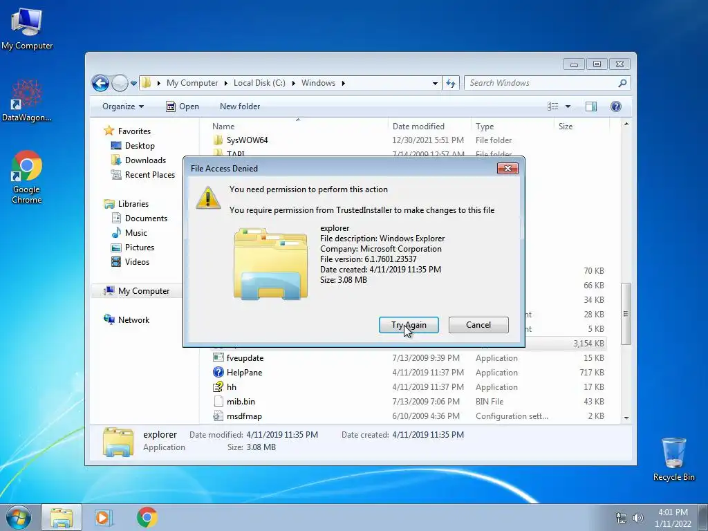Refresh the Windows folder view

pyautogui.click(x=451, y=83)
